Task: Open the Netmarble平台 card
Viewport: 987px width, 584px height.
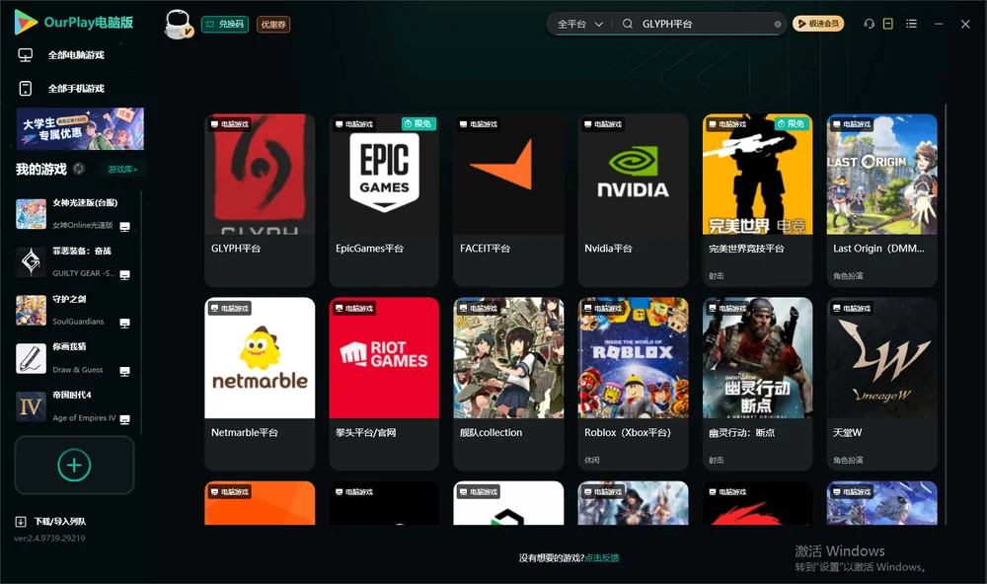Action: point(260,384)
